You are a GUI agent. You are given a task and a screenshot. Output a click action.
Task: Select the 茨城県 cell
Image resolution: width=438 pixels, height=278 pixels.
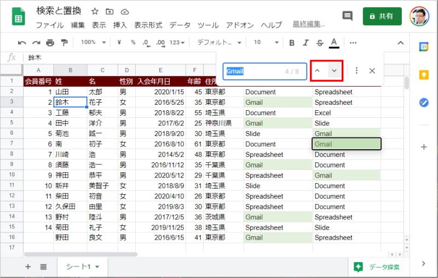pos(223,217)
